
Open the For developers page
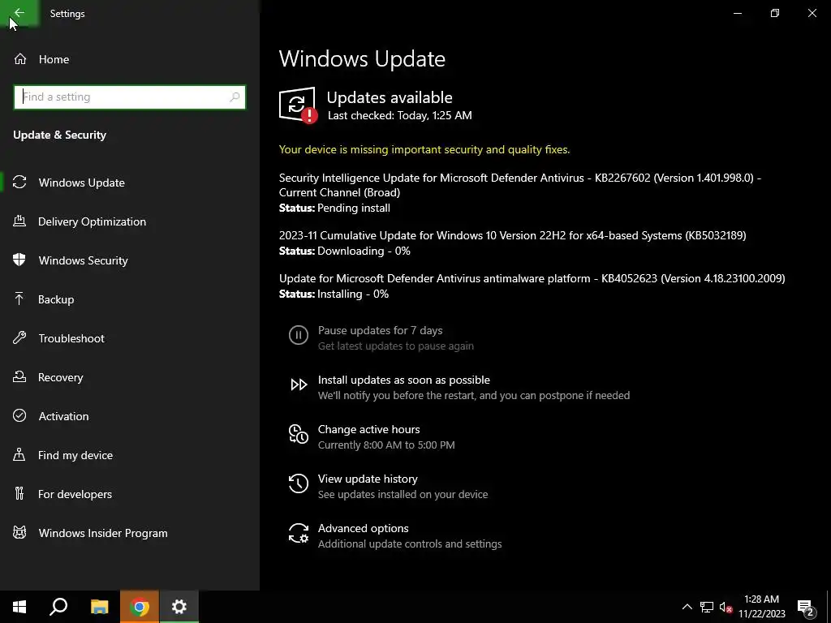(x=75, y=494)
